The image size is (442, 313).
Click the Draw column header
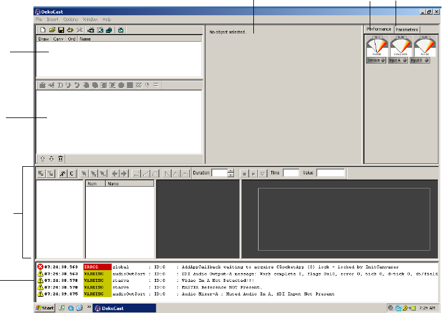tap(43, 39)
